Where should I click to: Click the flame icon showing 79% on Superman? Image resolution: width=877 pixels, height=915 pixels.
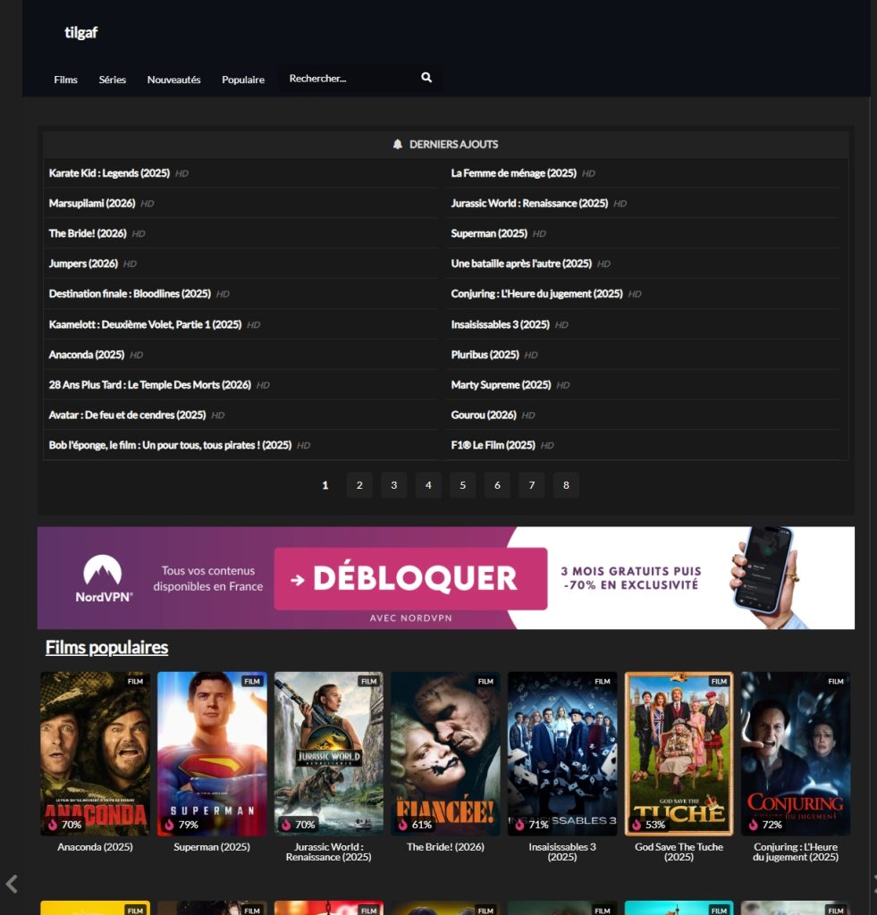click(170, 824)
